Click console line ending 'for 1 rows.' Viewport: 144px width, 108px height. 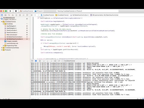coord(80,79)
